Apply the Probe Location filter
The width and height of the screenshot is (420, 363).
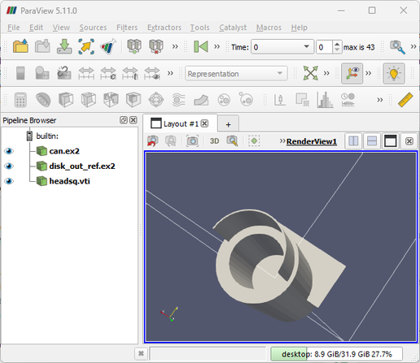pyautogui.click(x=280, y=100)
